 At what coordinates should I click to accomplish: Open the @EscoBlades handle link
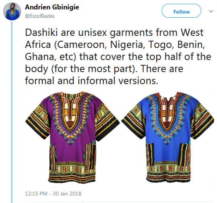click(40, 16)
